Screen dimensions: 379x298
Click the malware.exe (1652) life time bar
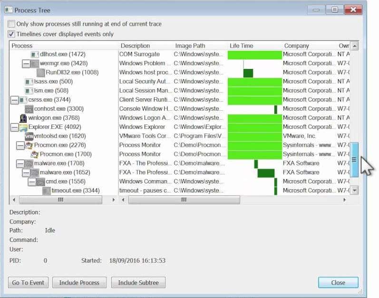coord(266,173)
